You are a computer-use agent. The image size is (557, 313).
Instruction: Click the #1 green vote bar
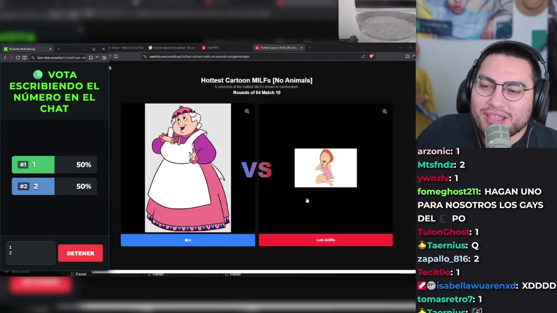54,165
